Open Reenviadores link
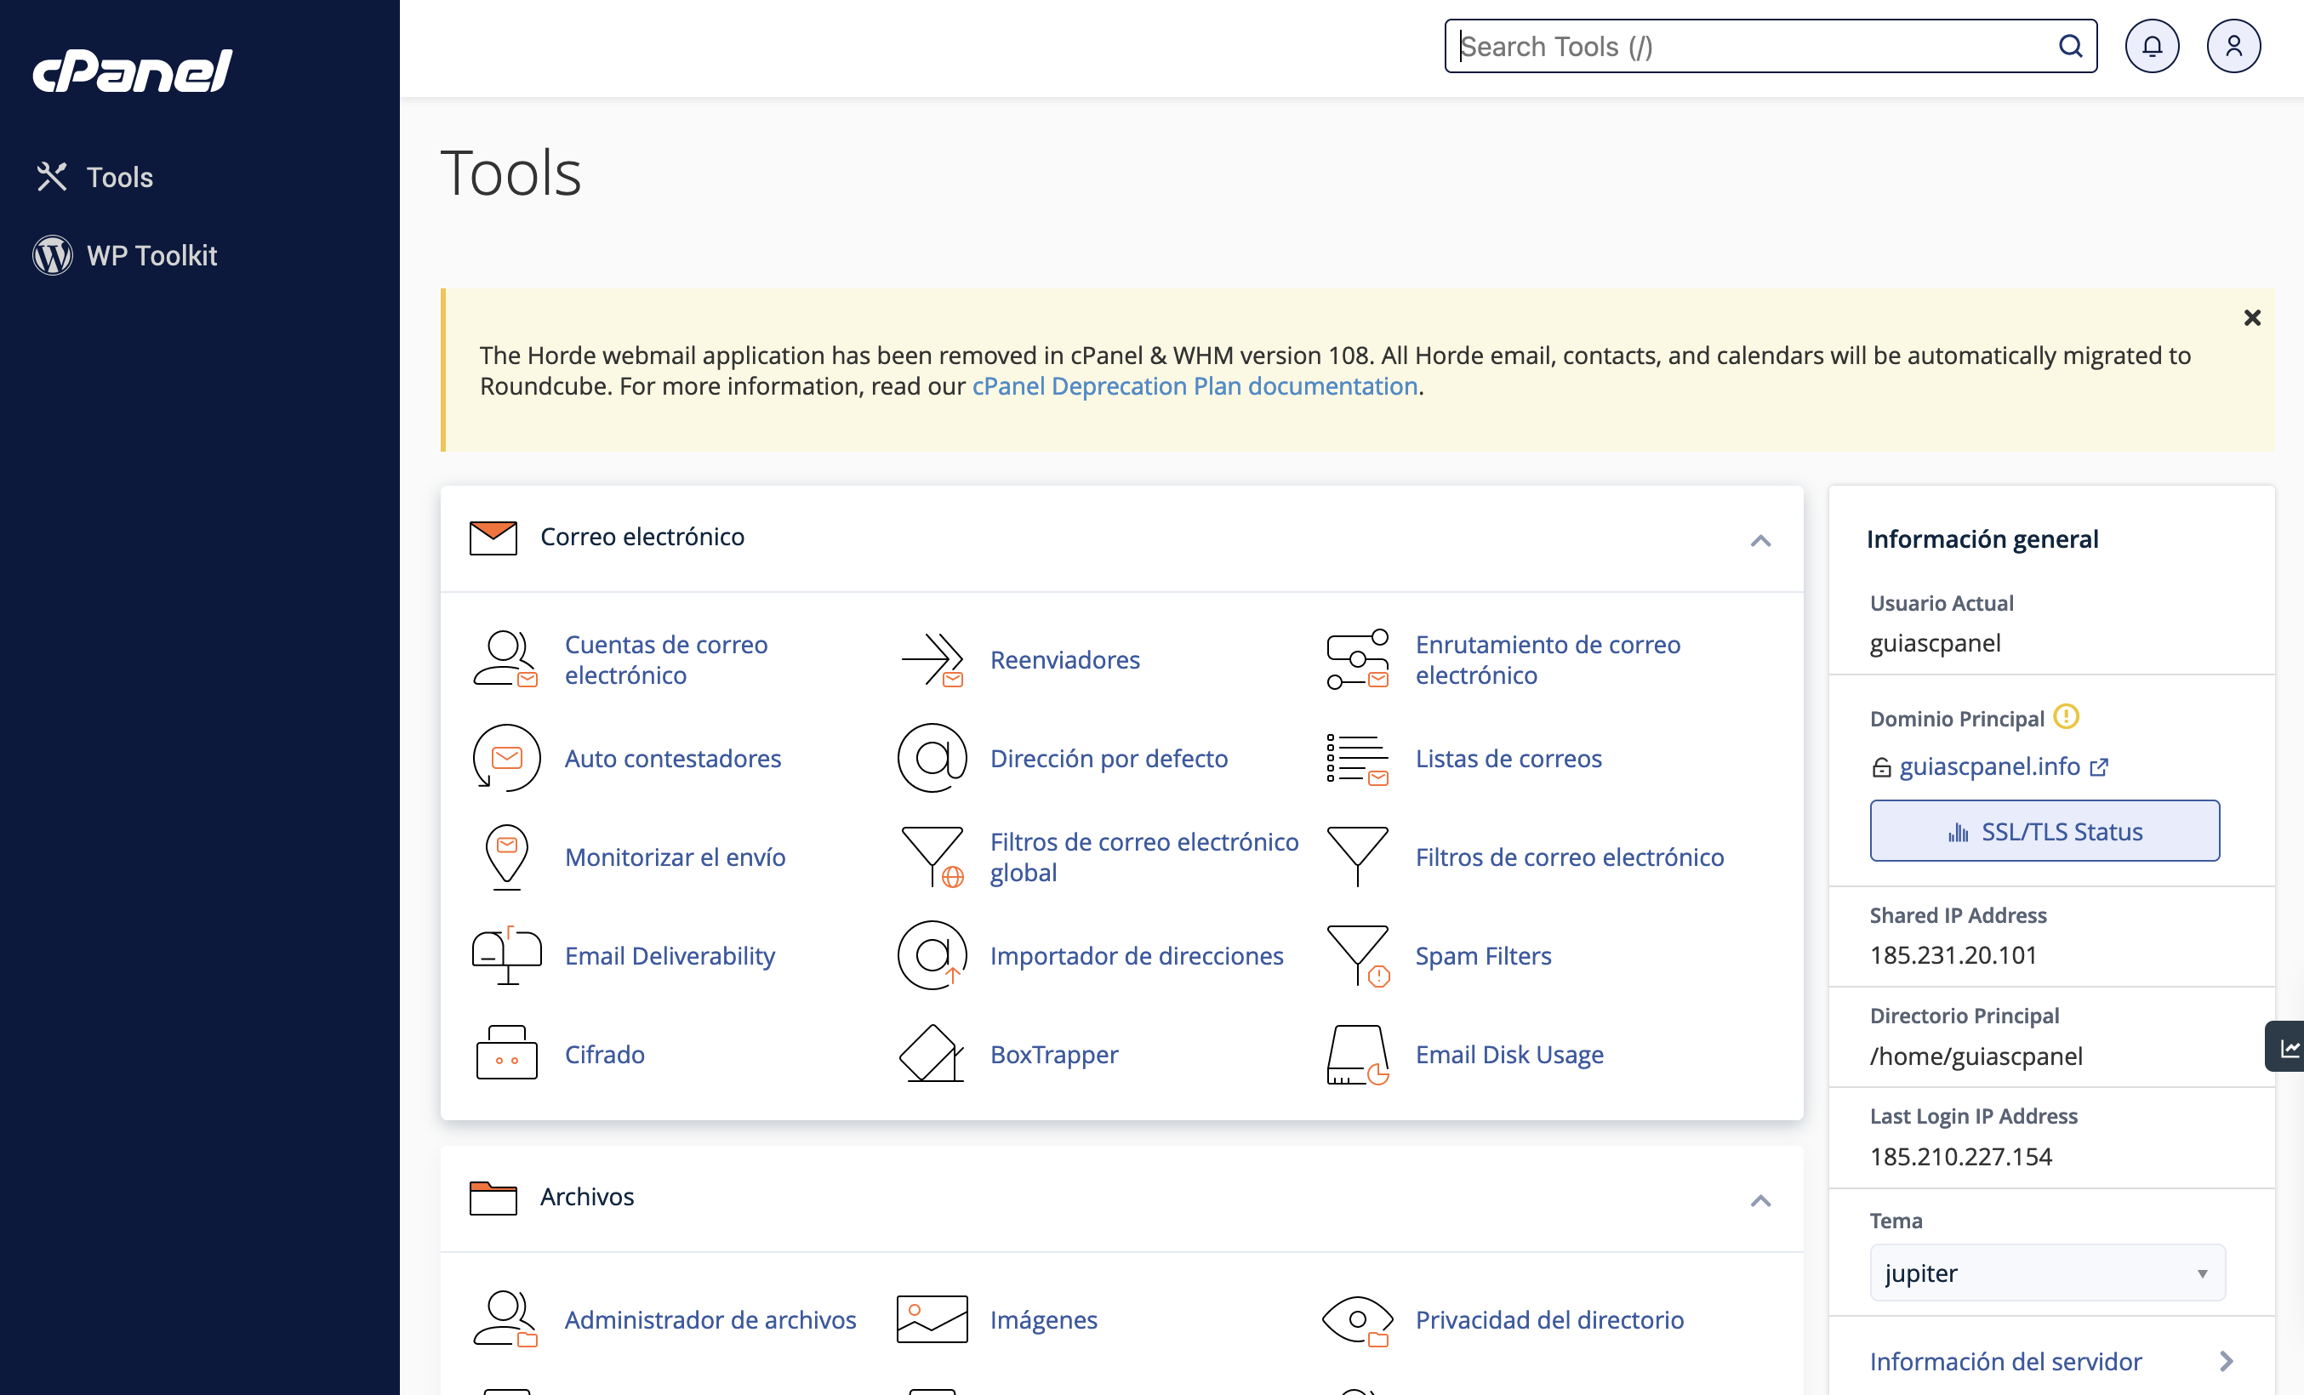2304x1395 pixels. point(1064,659)
